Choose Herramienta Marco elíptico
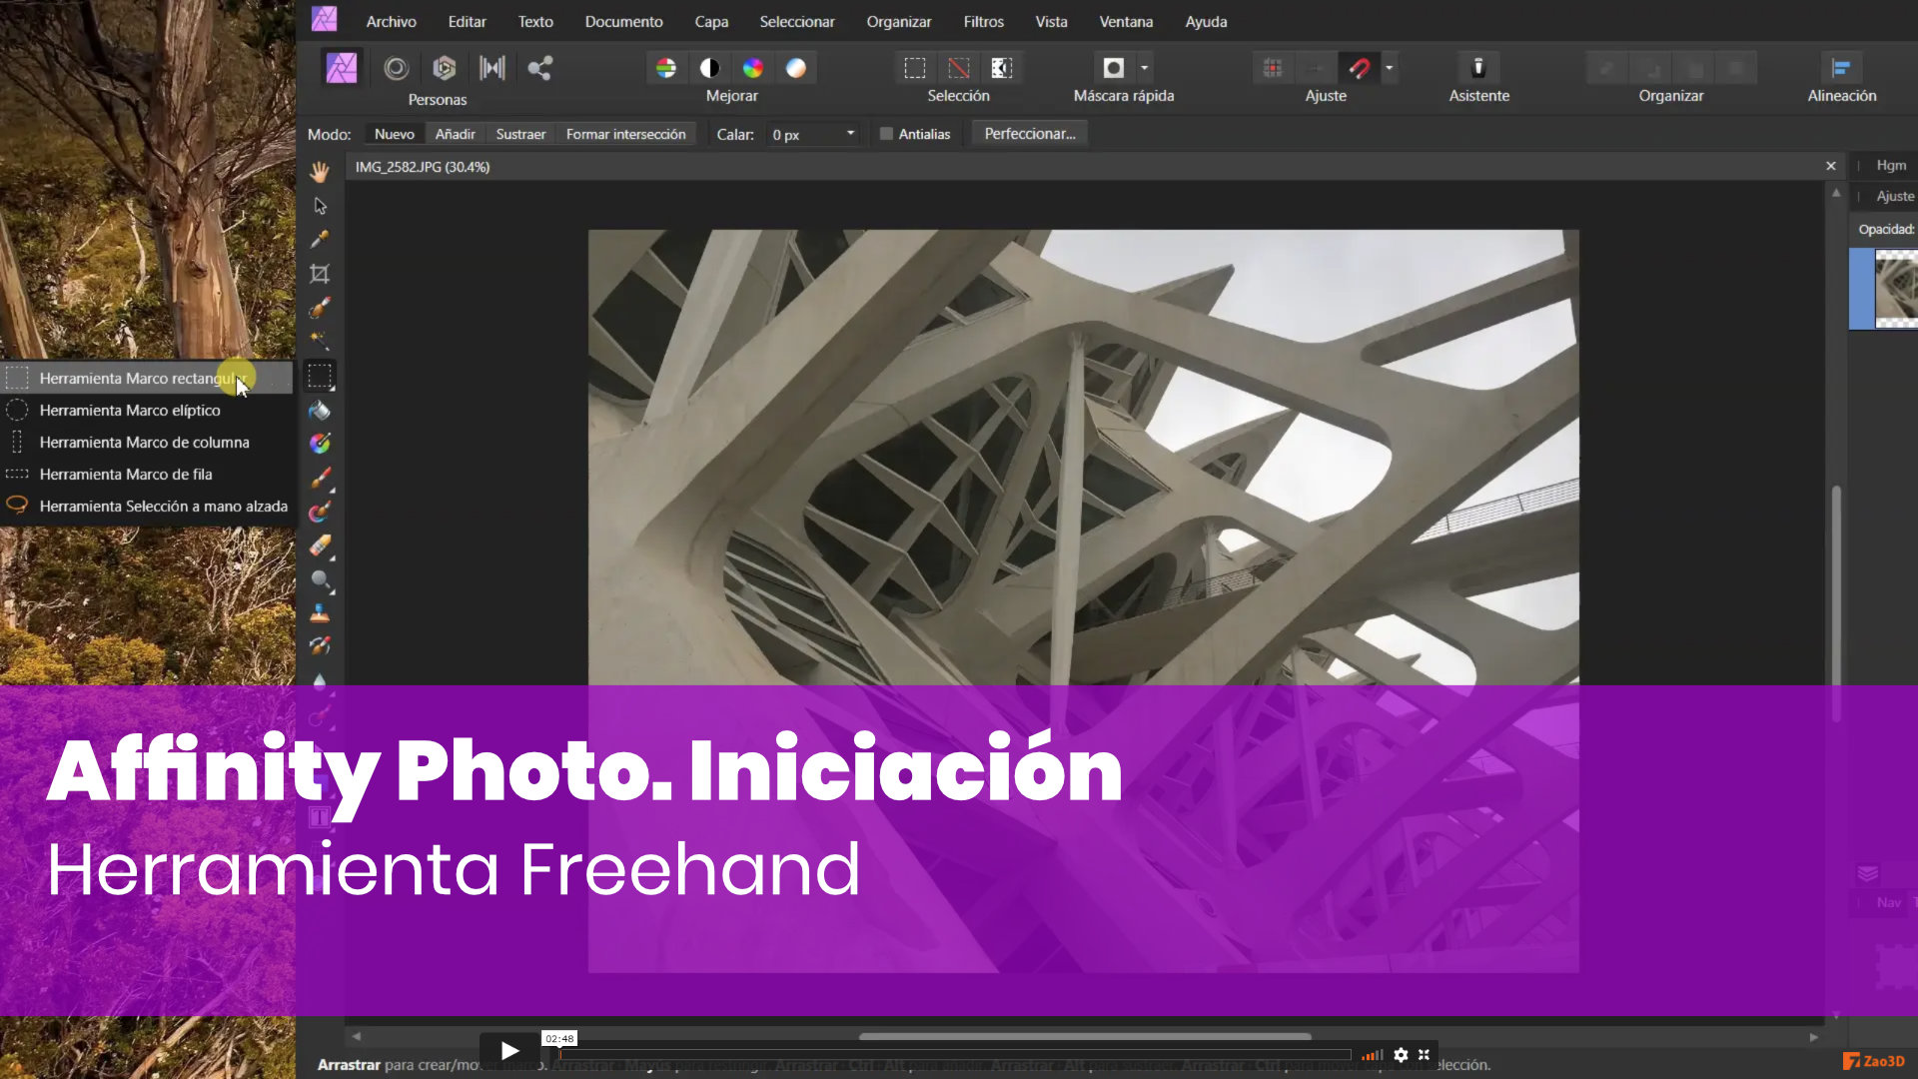1918x1079 pixels. pyautogui.click(x=147, y=410)
